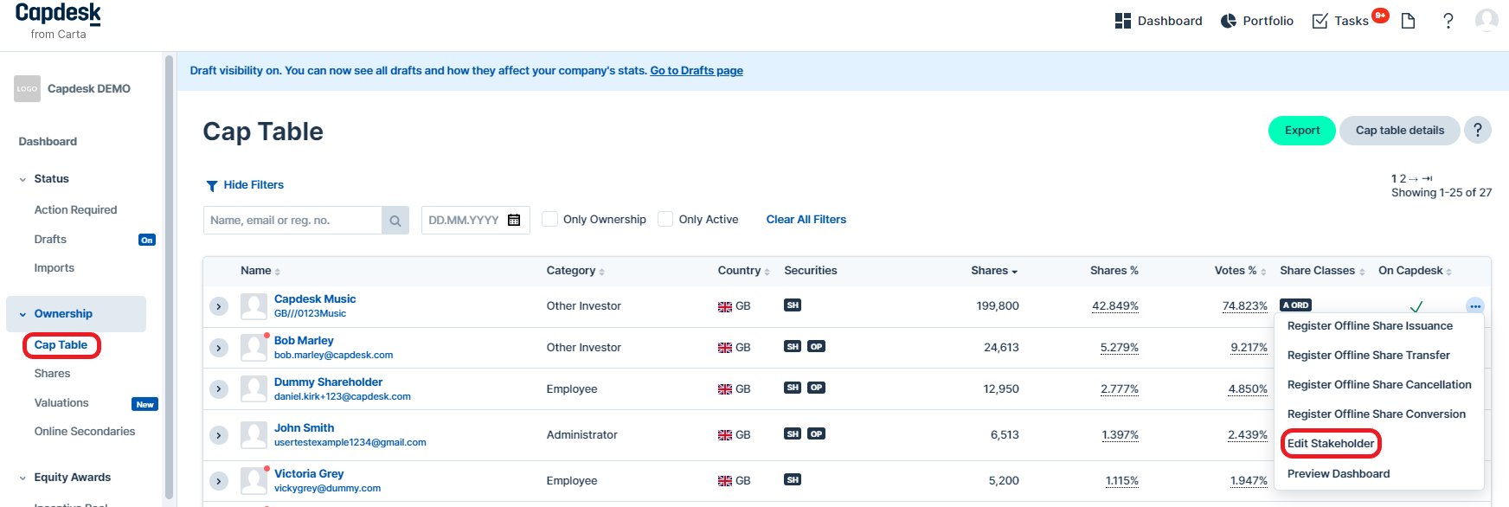Follow the Go to Drafts page link
This screenshot has width=1509, height=507.
pyautogui.click(x=697, y=71)
